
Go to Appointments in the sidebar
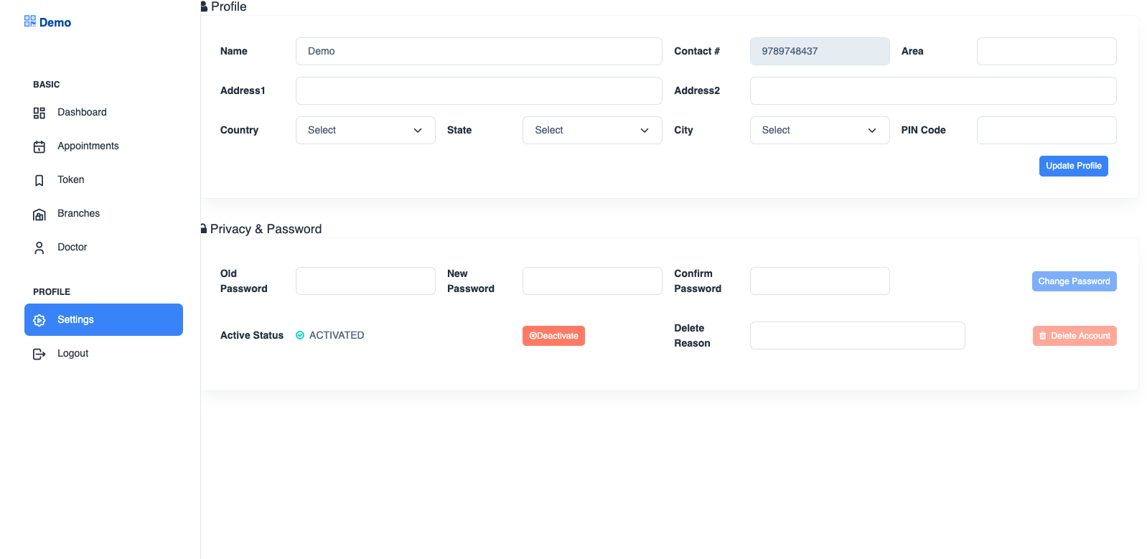[88, 146]
